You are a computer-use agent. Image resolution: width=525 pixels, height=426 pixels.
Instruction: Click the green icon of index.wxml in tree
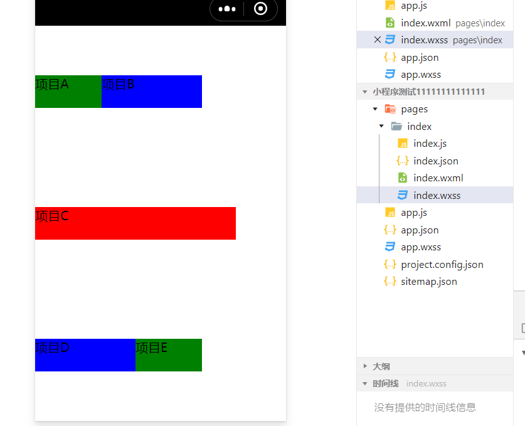click(403, 178)
